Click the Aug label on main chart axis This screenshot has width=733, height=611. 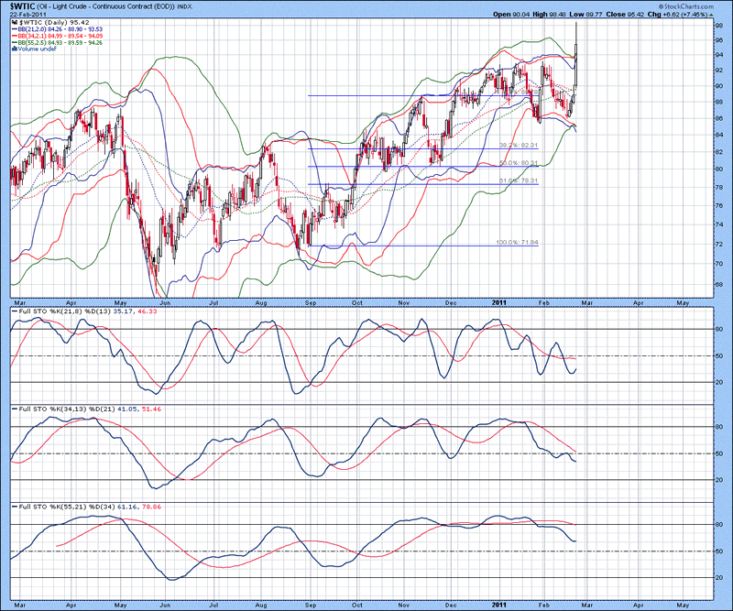tap(261, 300)
